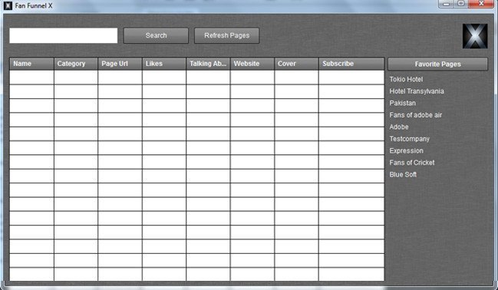
Task: Maximize the Fan Funnel X window
Action: [x=461, y=4]
